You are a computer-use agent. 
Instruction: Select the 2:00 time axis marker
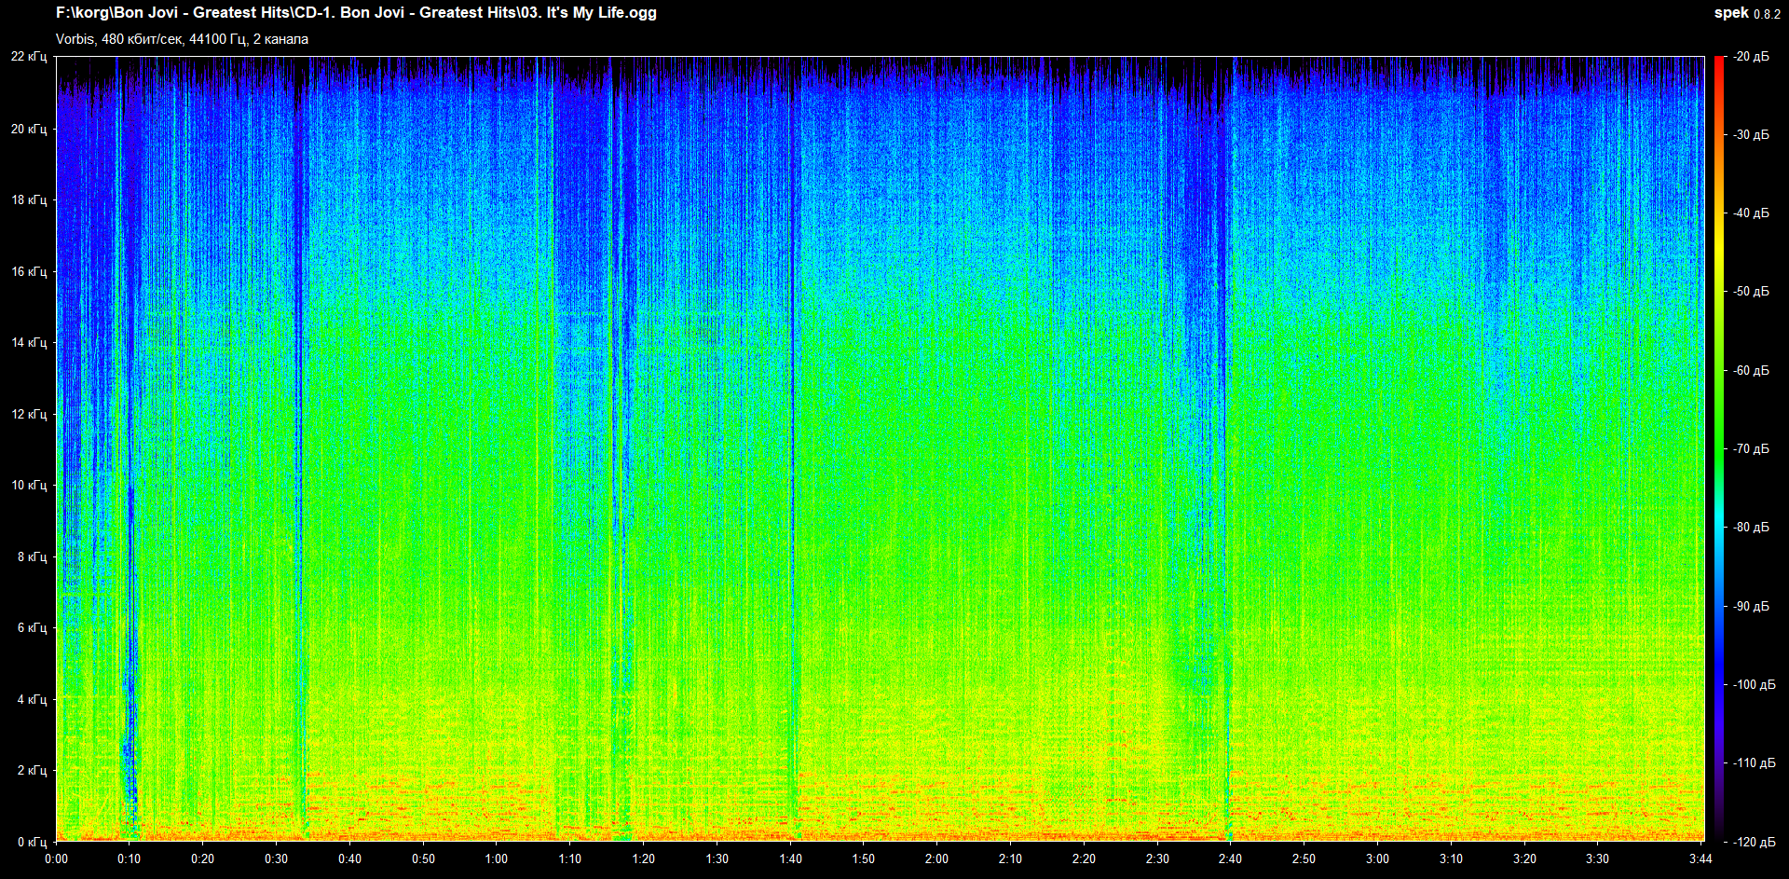point(936,858)
